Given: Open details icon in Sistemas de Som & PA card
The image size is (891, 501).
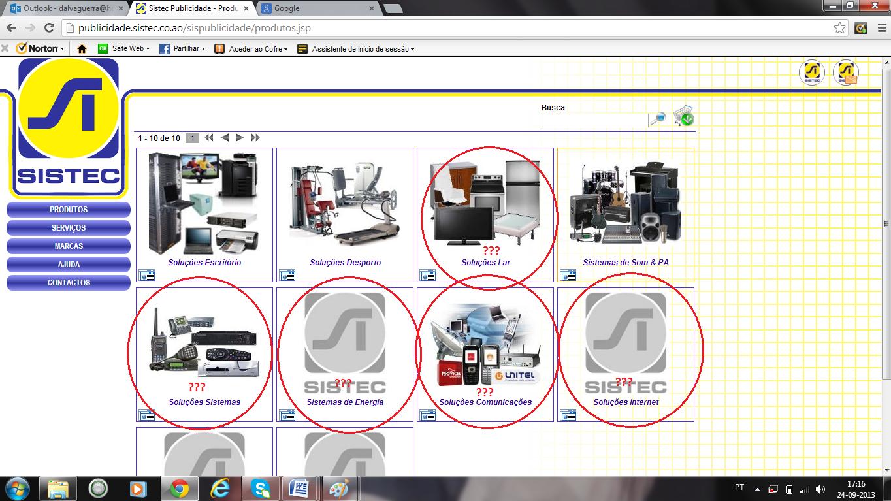Looking at the screenshot, I should point(568,275).
